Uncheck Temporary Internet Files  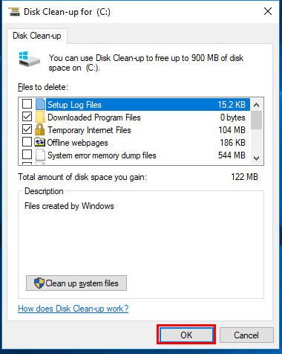[27, 129]
